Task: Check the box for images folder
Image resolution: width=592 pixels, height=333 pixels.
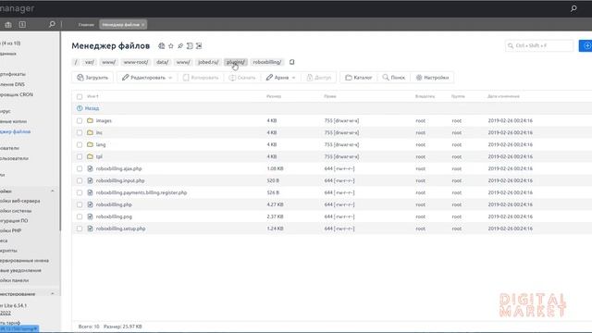Action: point(80,120)
